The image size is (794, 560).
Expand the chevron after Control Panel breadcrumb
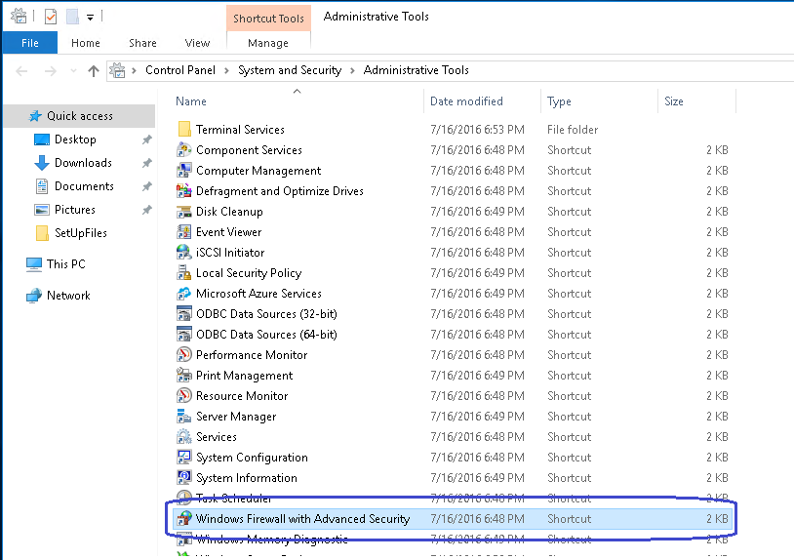(x=227, y=70)
